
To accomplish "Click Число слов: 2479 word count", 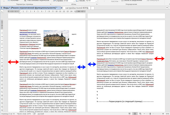I will pyautogui.click(x=24, y=114).
